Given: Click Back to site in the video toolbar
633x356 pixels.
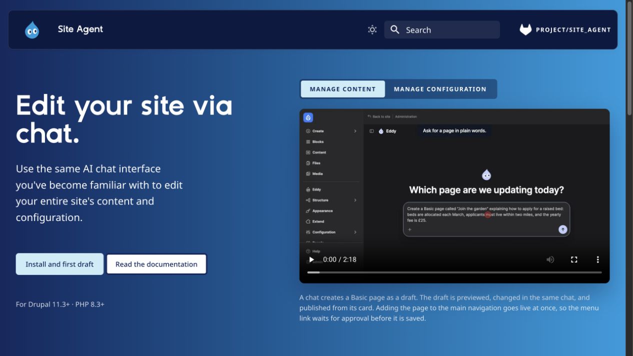Looking at the screenshot, I should tap(379, 116).
